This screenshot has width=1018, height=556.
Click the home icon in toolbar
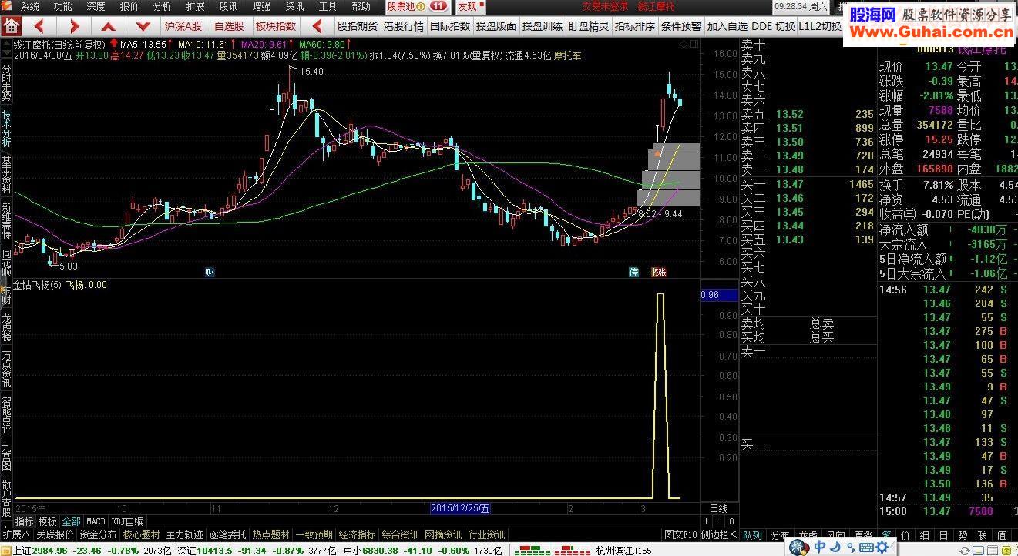tap(10, 25)
